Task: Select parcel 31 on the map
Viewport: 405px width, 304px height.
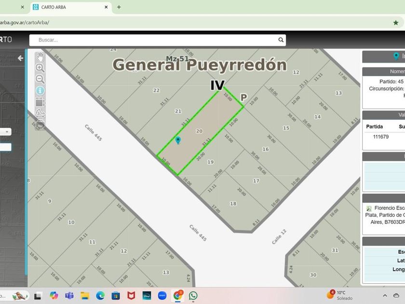Action: [x=335, y=250]
